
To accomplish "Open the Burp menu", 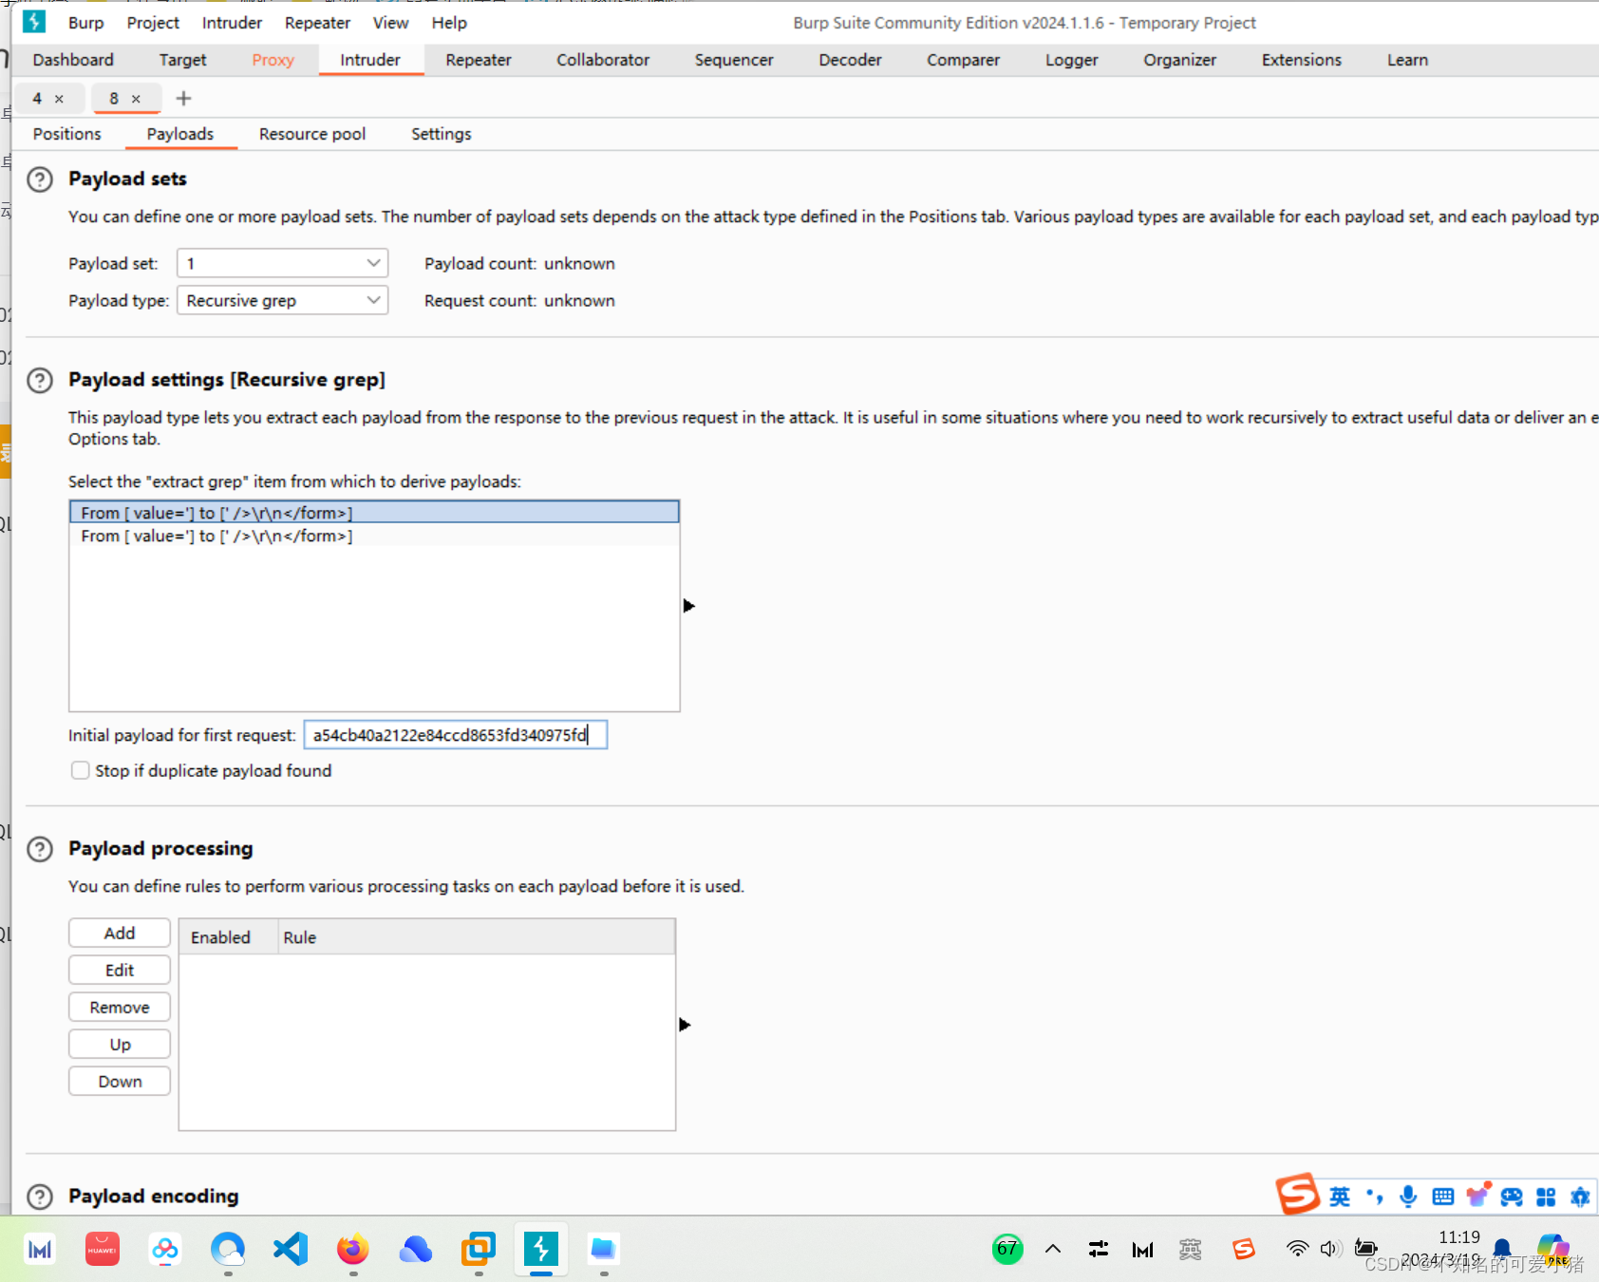I will pyautogui.click(x=86, y=23).
